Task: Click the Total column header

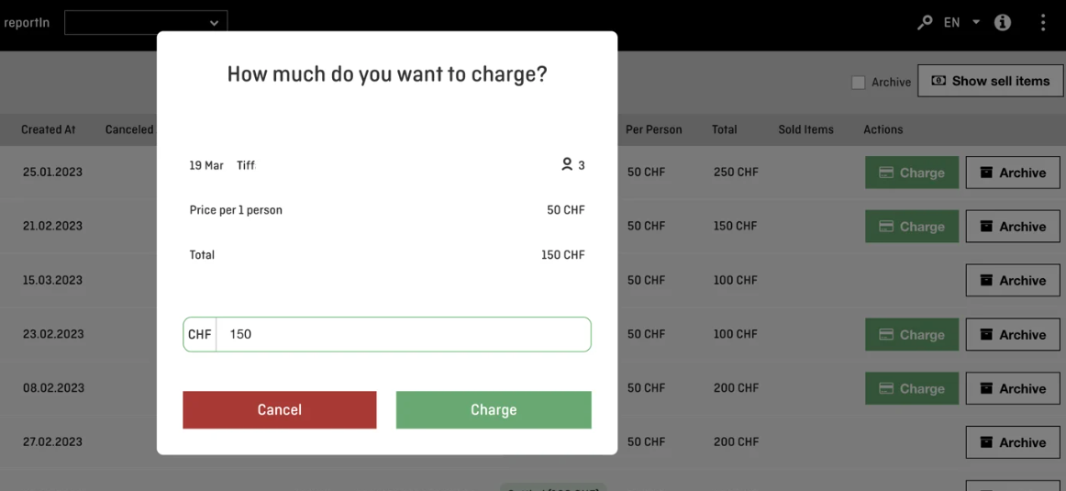Action: pyautogui.click(x=724, y=129)
